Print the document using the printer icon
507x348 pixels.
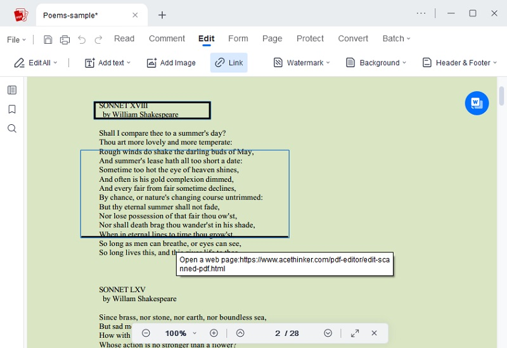[65, 39]
